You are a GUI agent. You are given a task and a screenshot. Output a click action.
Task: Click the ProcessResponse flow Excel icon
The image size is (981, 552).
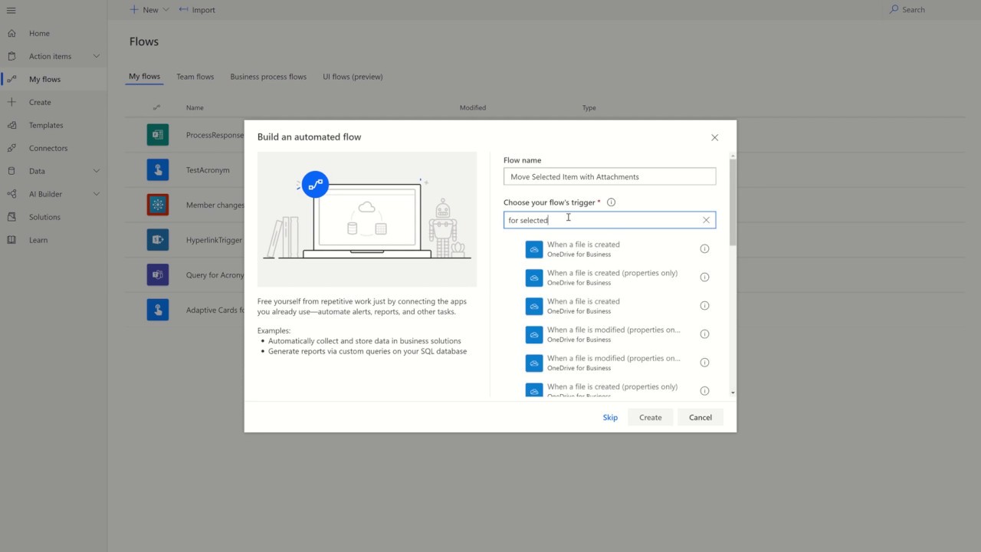[x=158, y=135]
